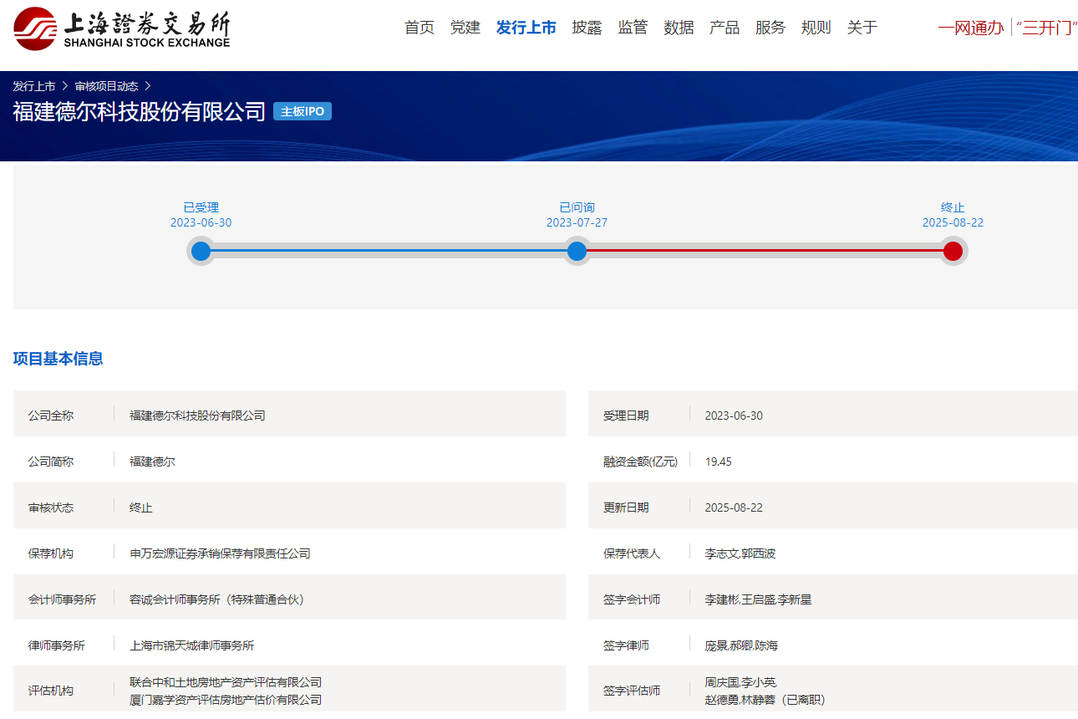
Task: Click the red progress bar between 已问询 and 终止
Action: (x=765, y=250)
